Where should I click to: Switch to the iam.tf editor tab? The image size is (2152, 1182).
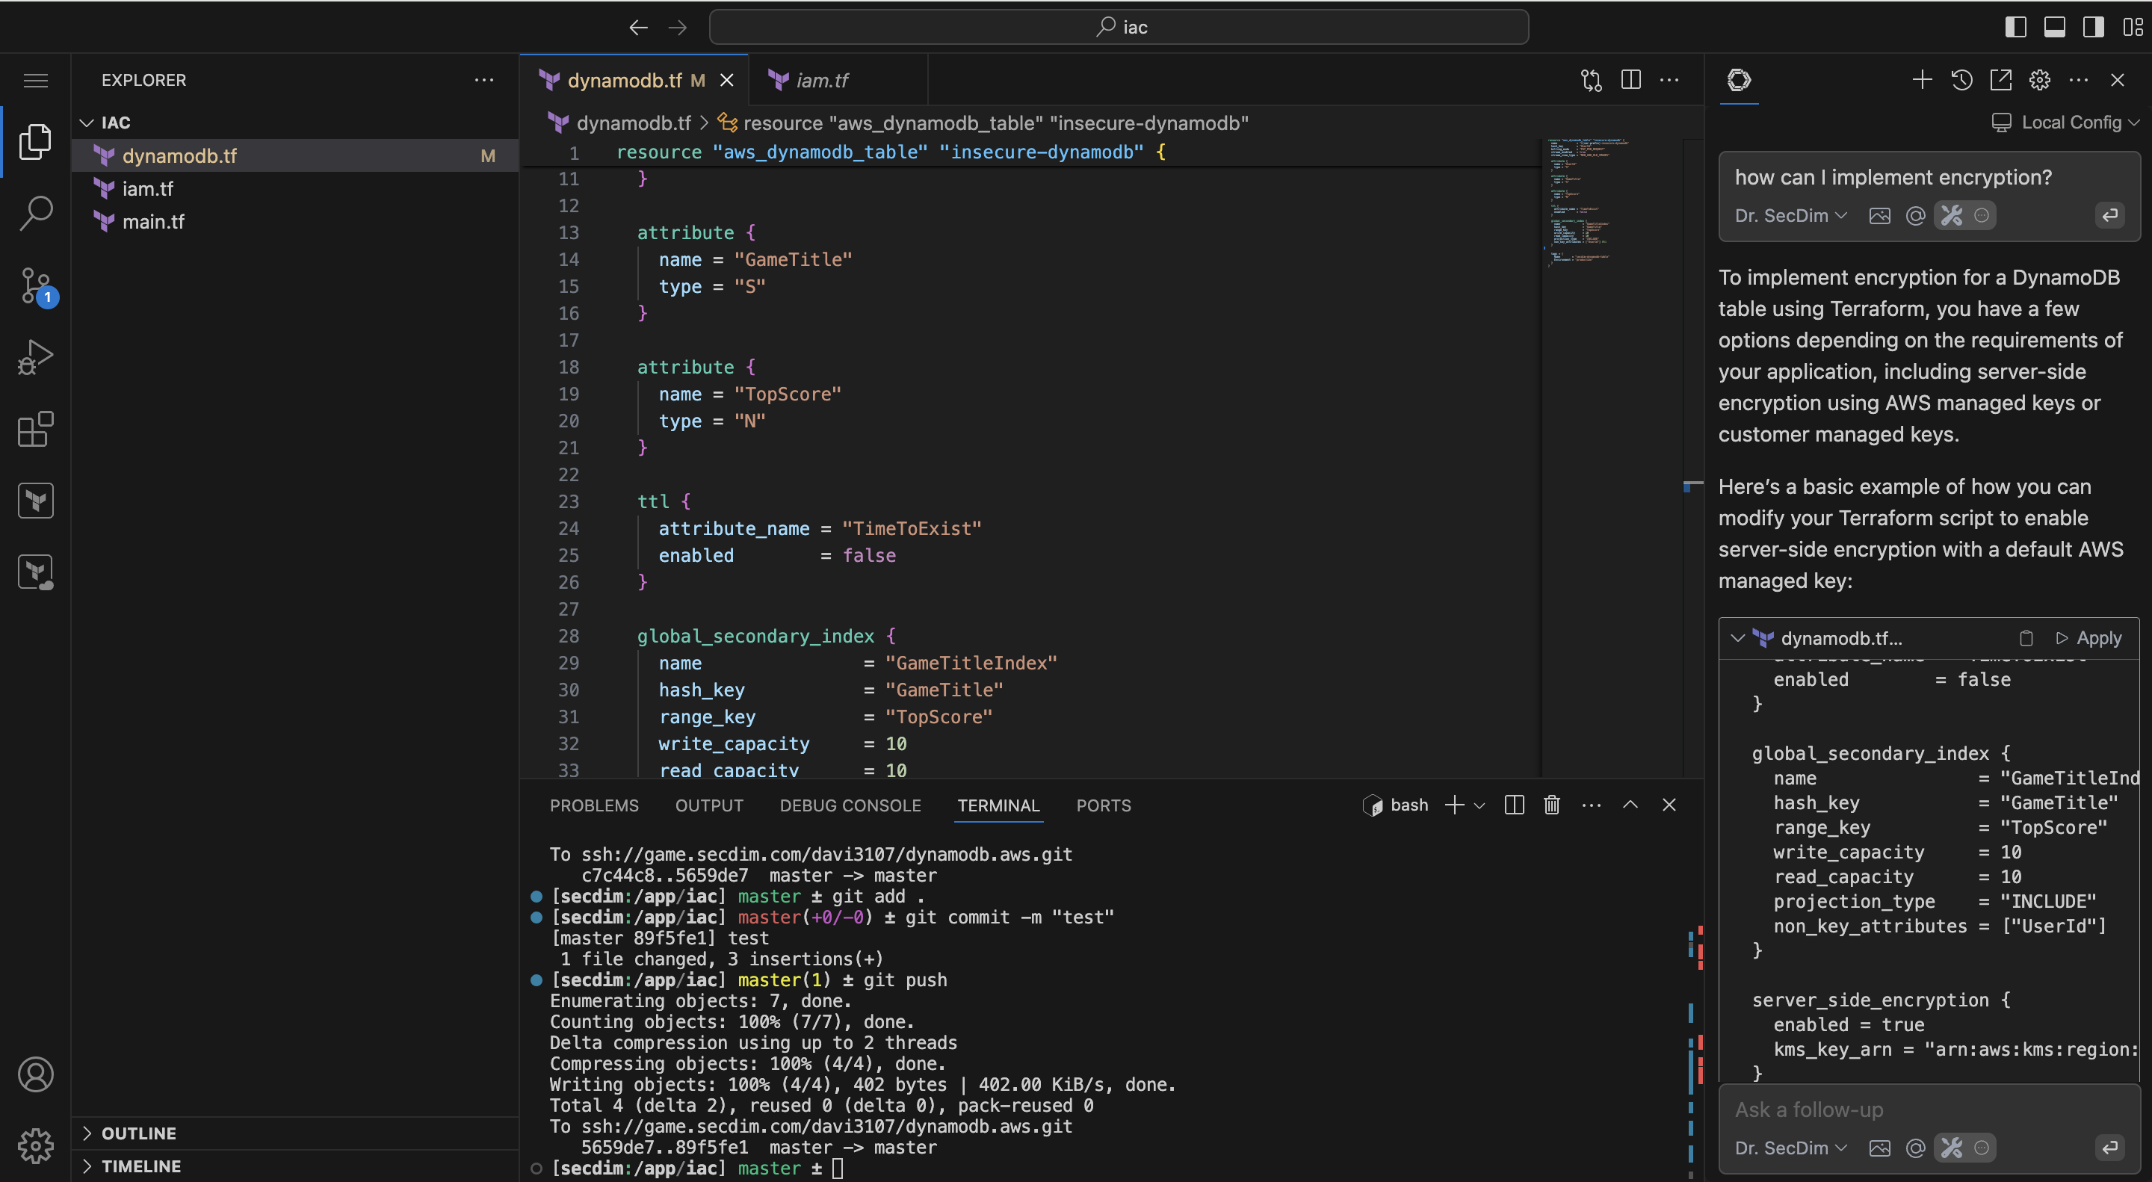tap(821, 80)
